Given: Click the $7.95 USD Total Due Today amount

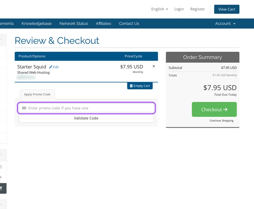Looking at the screenshot, I should pos(220,88).
